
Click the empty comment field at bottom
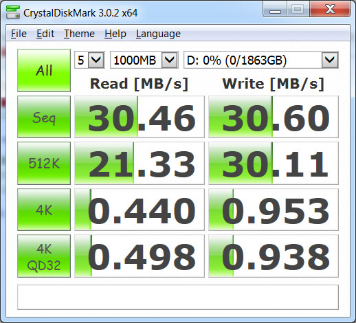coord(178,297)
